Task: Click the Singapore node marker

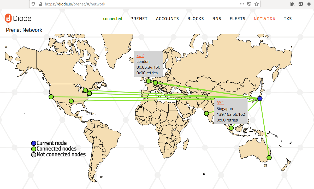Action: click(231, 128)
